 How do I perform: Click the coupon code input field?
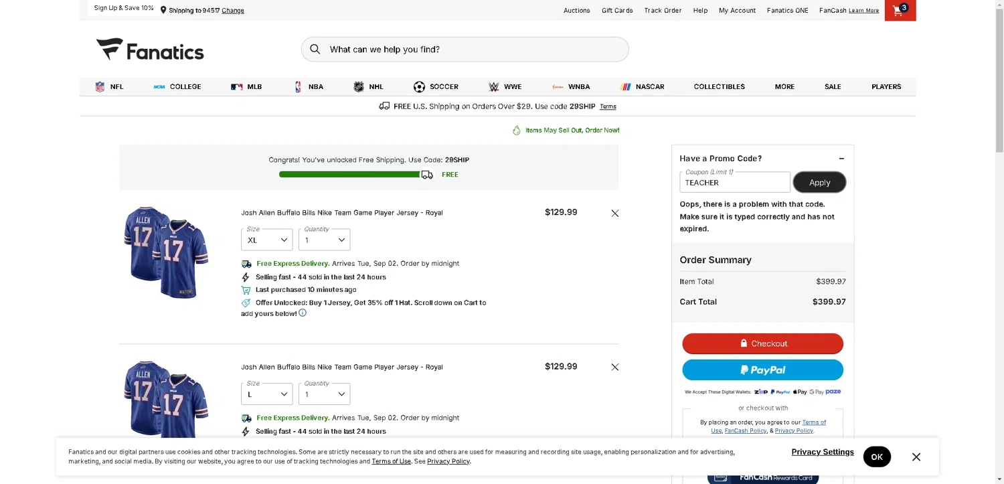pyautogui.click(x=735, y=182)
